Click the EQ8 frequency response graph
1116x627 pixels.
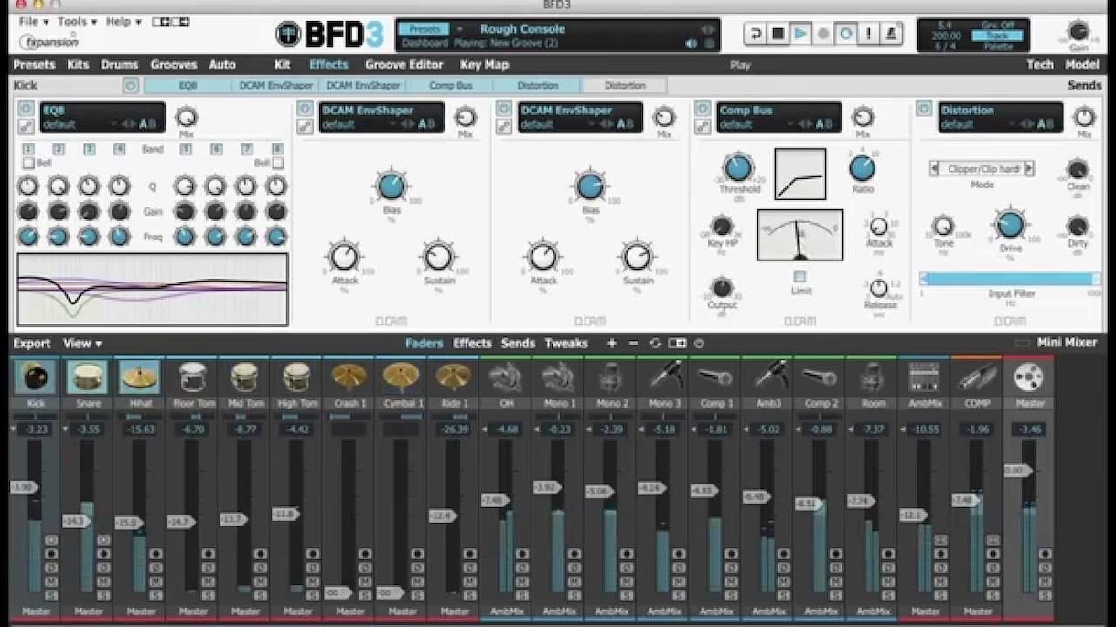click(x=153, y=290)
